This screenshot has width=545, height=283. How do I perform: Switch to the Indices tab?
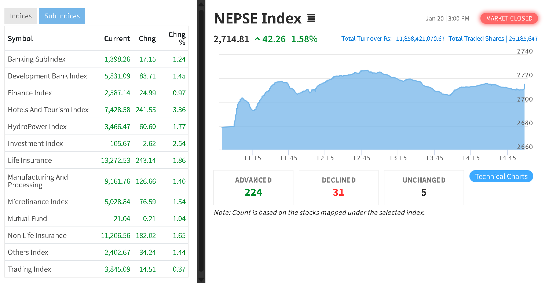click(x=21, y=16)
